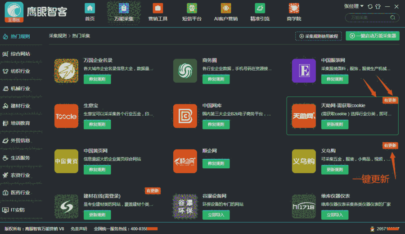
Task: Go to the 商学院 icon
Action: (294, 9)
